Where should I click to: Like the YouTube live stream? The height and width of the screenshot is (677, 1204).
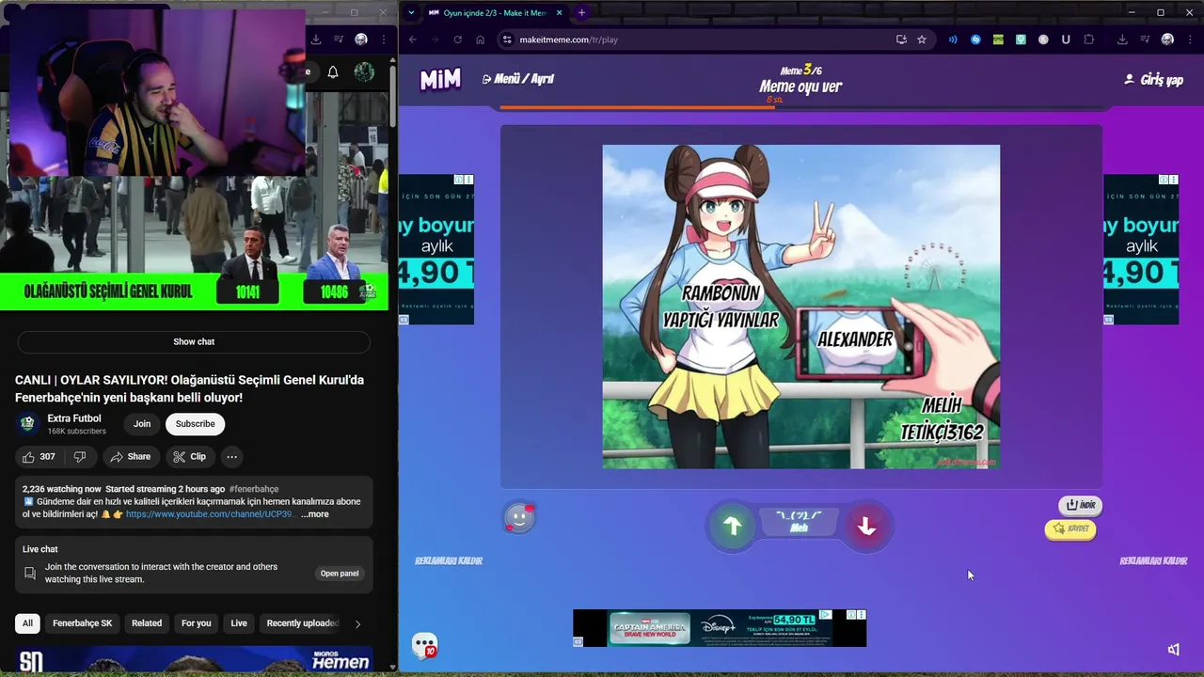tap(39, 457)
